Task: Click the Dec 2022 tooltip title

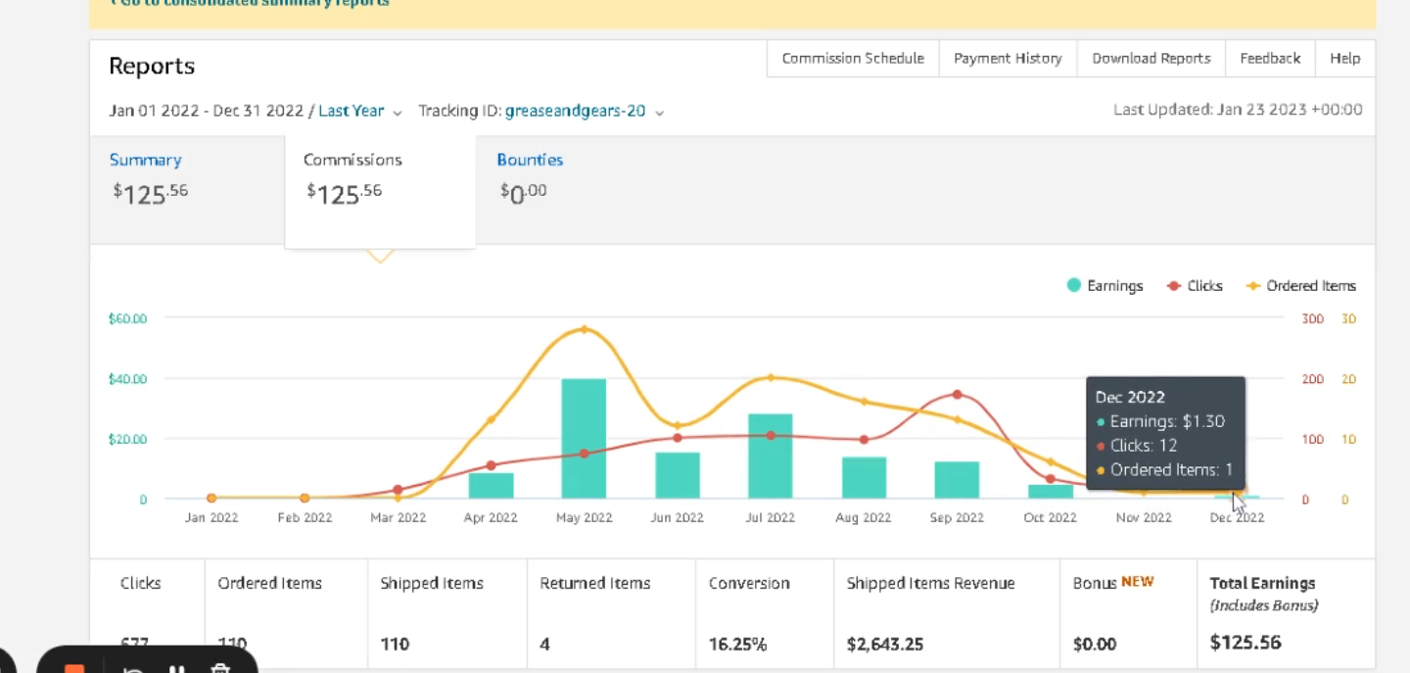Action: pyautogui.click(x=1130, y=397)
